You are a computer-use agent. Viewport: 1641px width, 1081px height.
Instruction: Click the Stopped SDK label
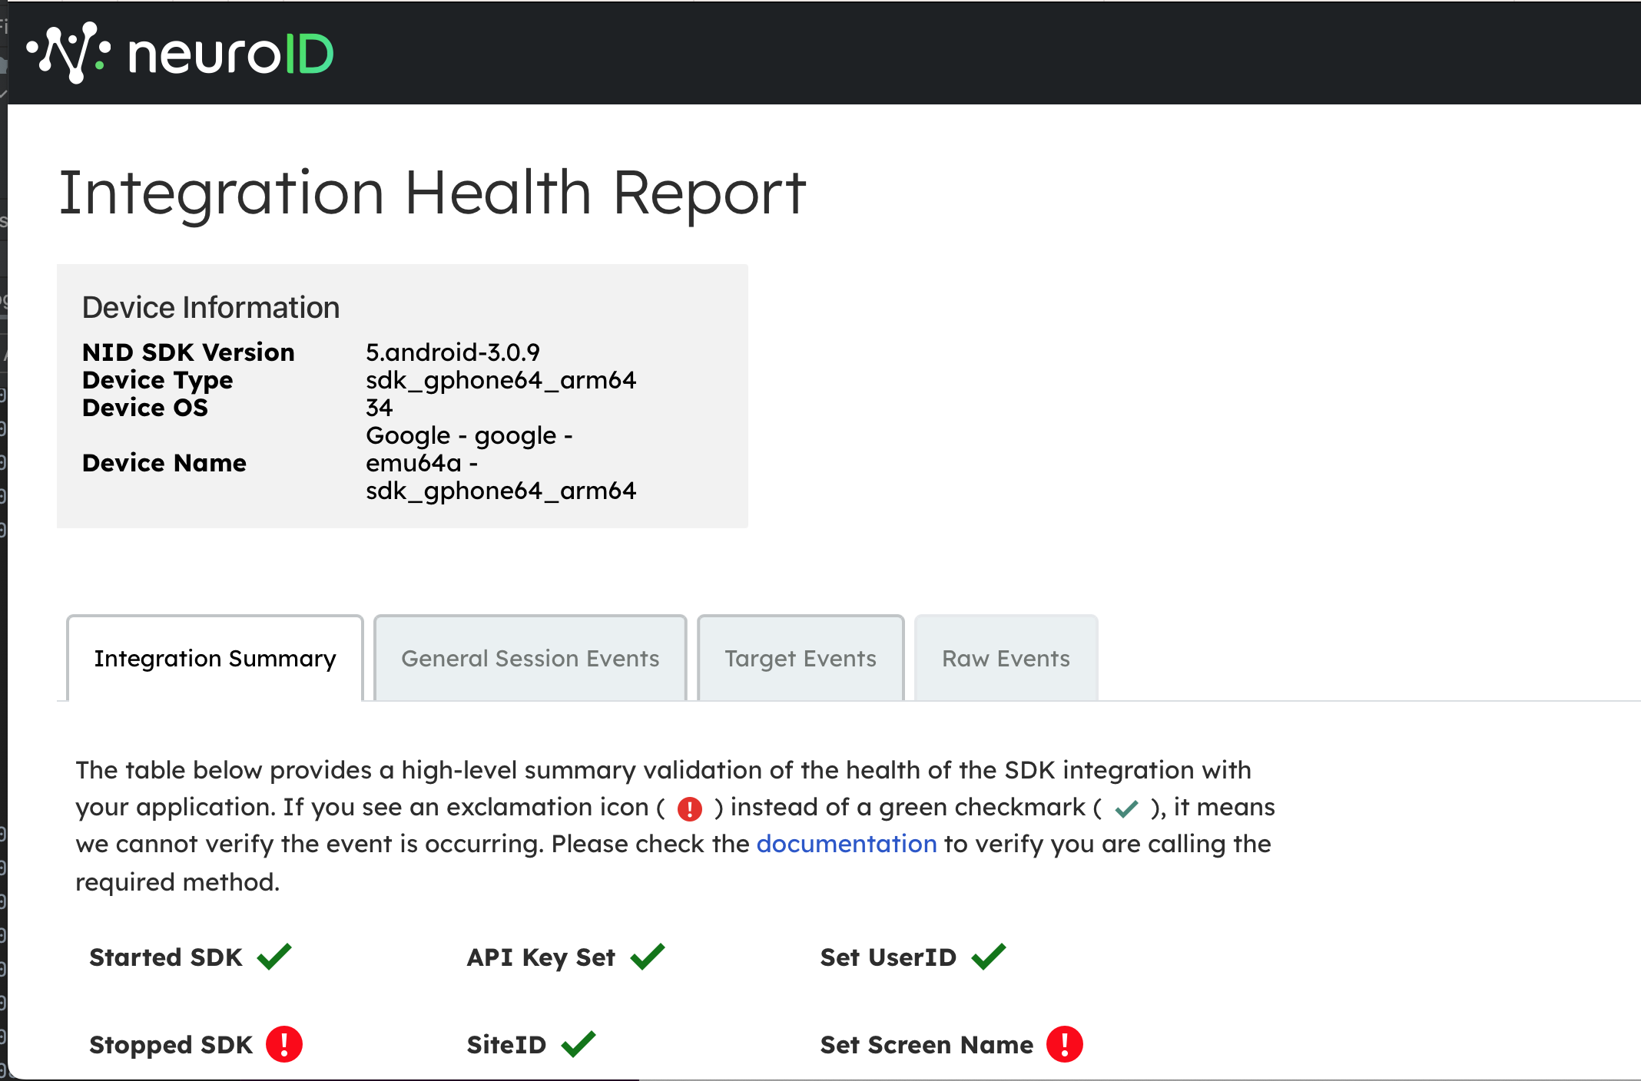point(171,1045)
